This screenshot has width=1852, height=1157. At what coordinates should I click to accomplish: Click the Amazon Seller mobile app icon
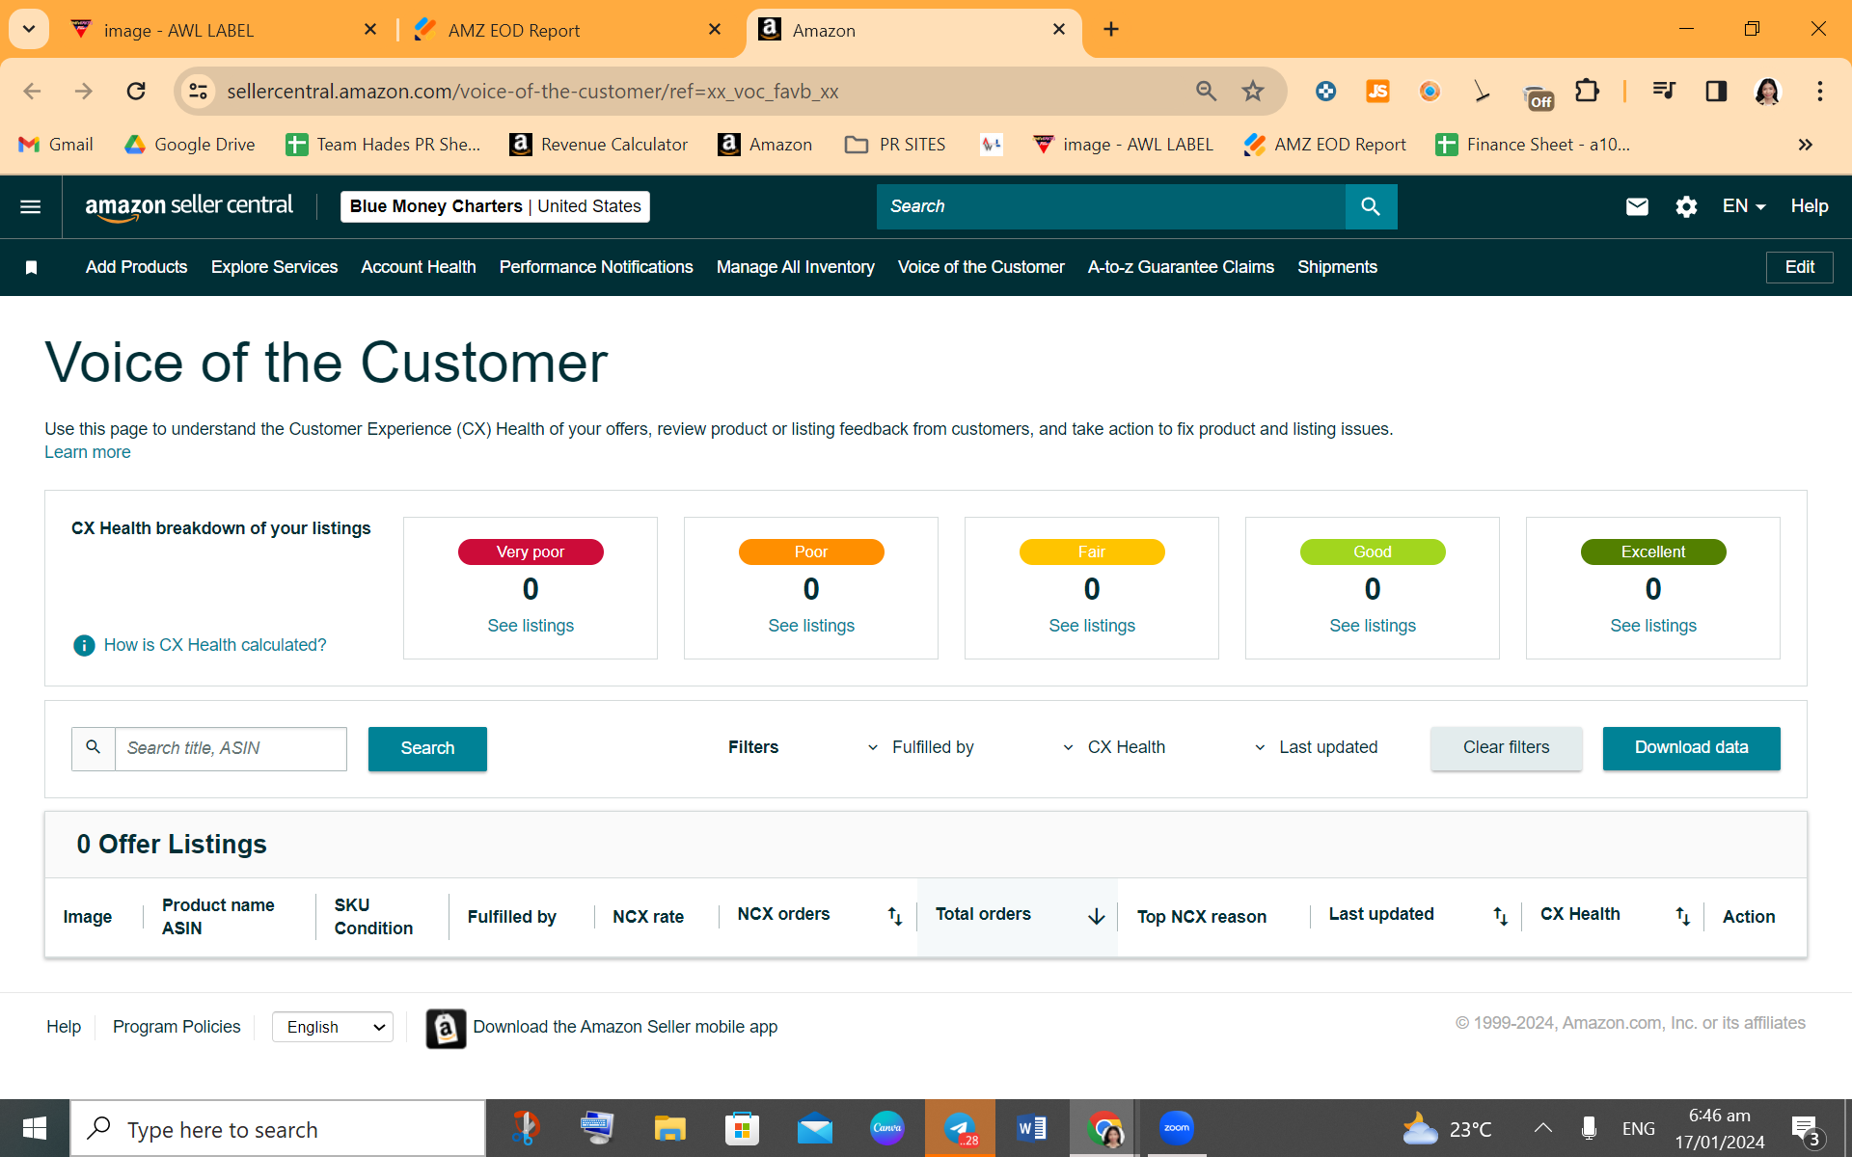[x=446, y=1028]
